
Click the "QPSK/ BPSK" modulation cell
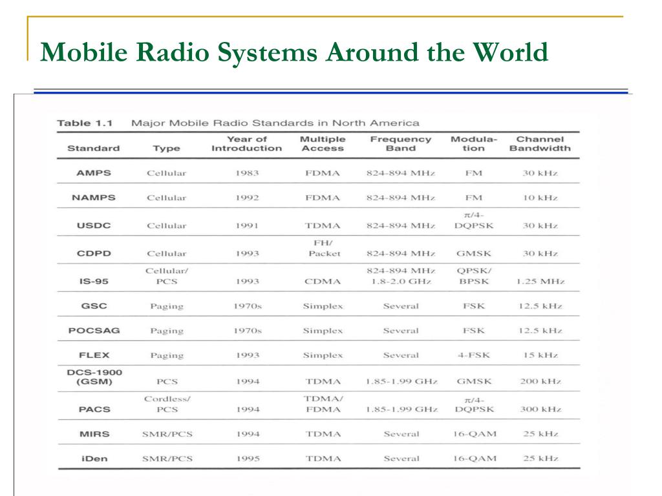pos(474,276)
